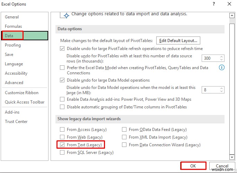Switch to the Advanced options category
The width and height of the screenshot is (237, 173).
(14, 83)
